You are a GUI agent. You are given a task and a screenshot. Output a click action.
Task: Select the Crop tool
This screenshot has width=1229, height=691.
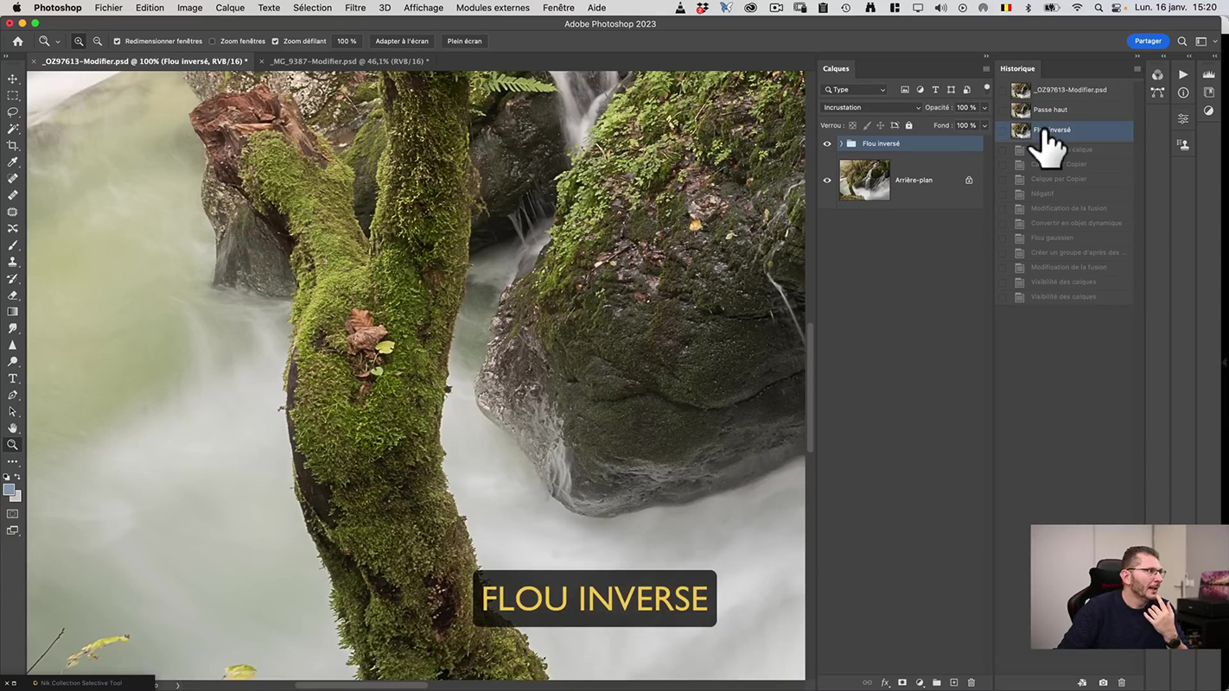[x=13, y=145]
